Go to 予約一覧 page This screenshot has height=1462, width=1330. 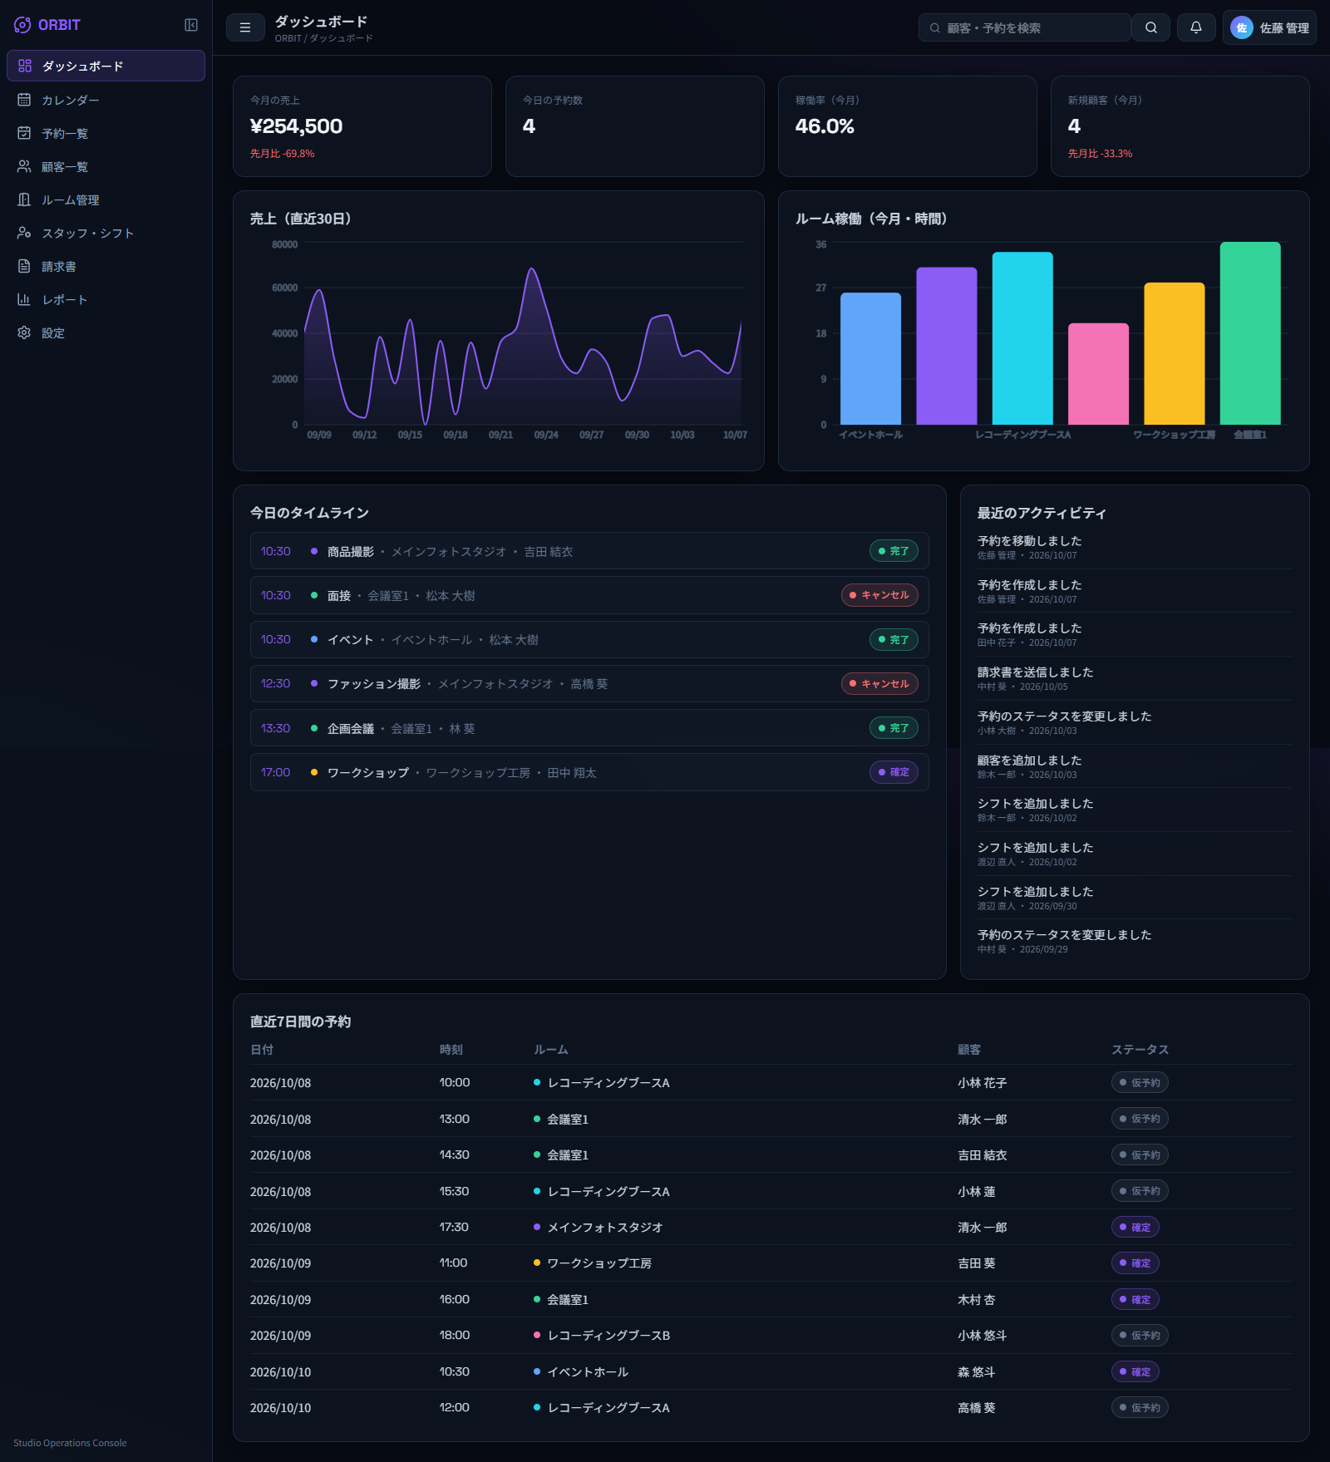106,133
